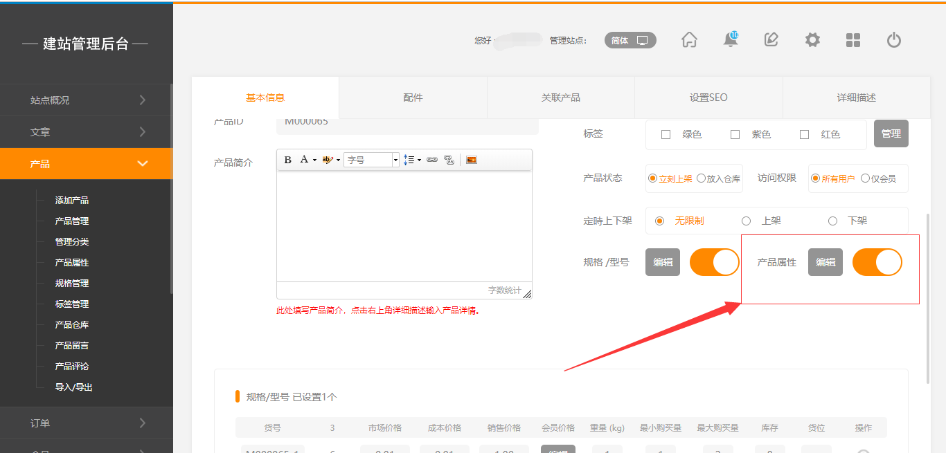Open the notification bell with badge

pos(730,40)
